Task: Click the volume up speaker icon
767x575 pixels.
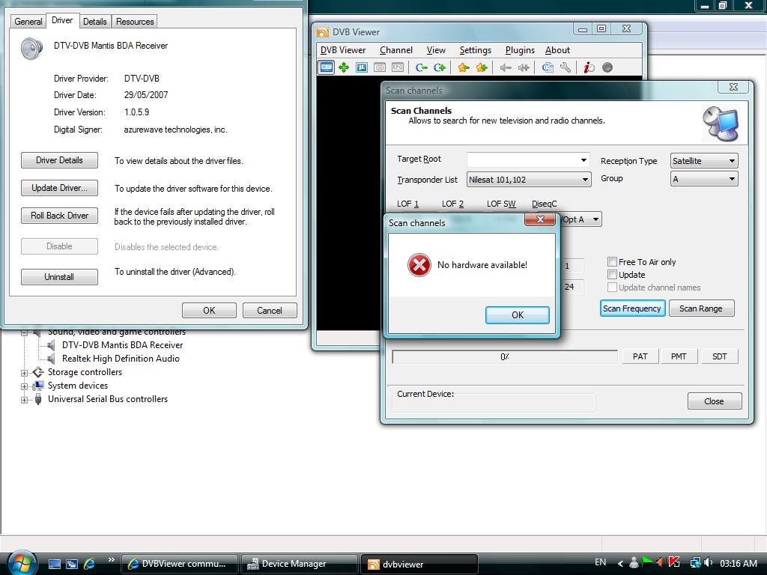Action: point(524,67)
